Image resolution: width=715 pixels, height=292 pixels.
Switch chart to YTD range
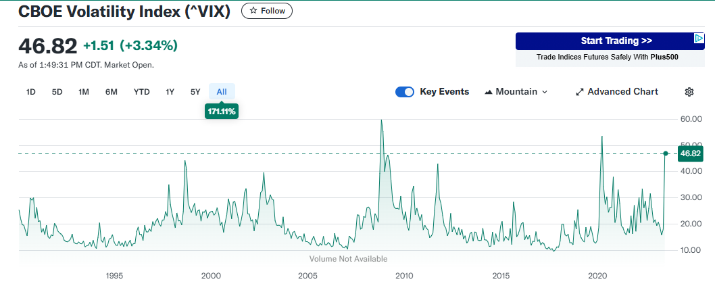142,92
